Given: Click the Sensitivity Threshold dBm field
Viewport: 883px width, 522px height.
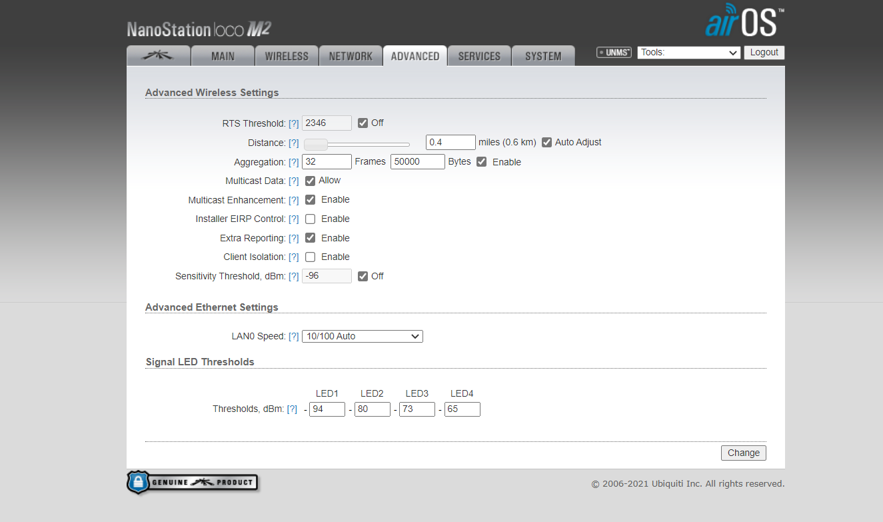Looking at the screenshot, I should [327, 276].
